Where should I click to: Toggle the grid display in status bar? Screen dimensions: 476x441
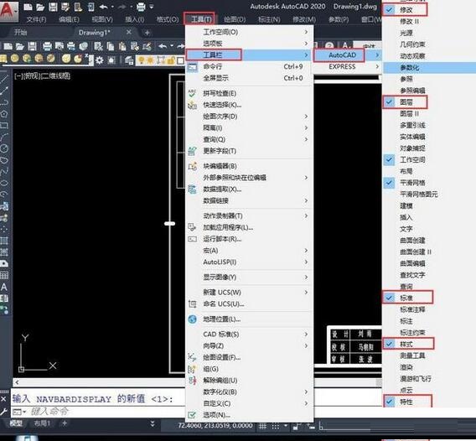[x=263, y=427]
